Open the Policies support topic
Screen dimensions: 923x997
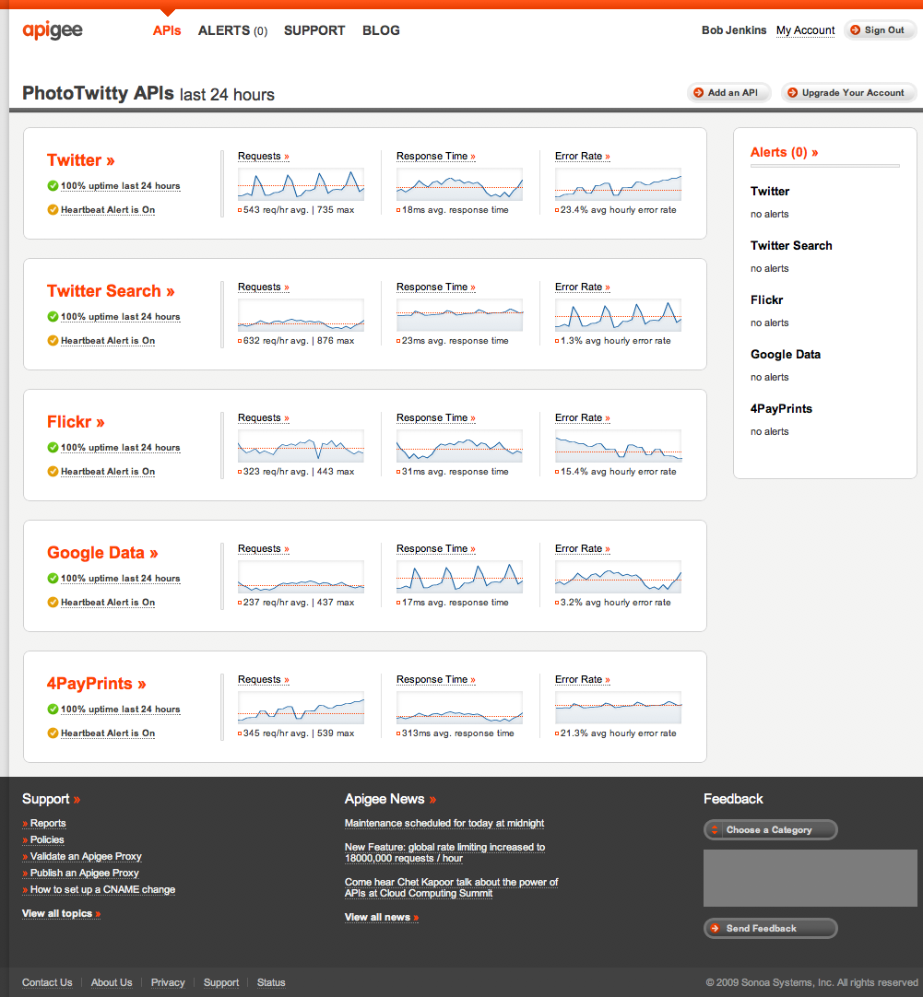coord(43,840)
